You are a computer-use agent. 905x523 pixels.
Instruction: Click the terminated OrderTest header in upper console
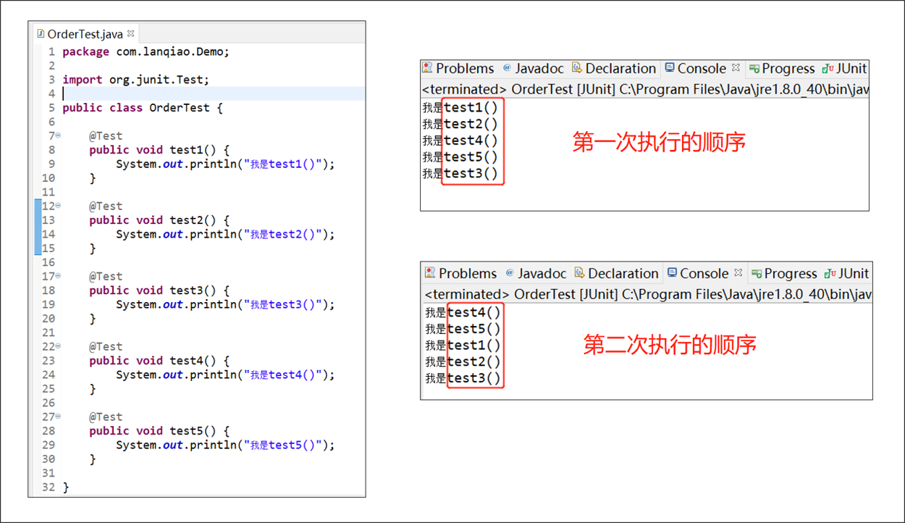pos(645,89)
